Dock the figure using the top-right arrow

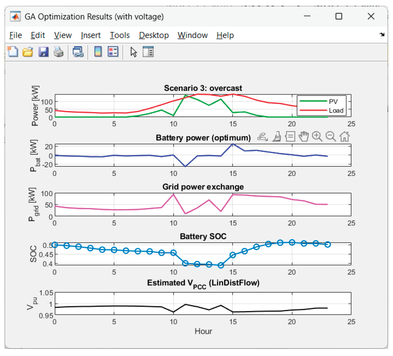[x=382, y=34]
